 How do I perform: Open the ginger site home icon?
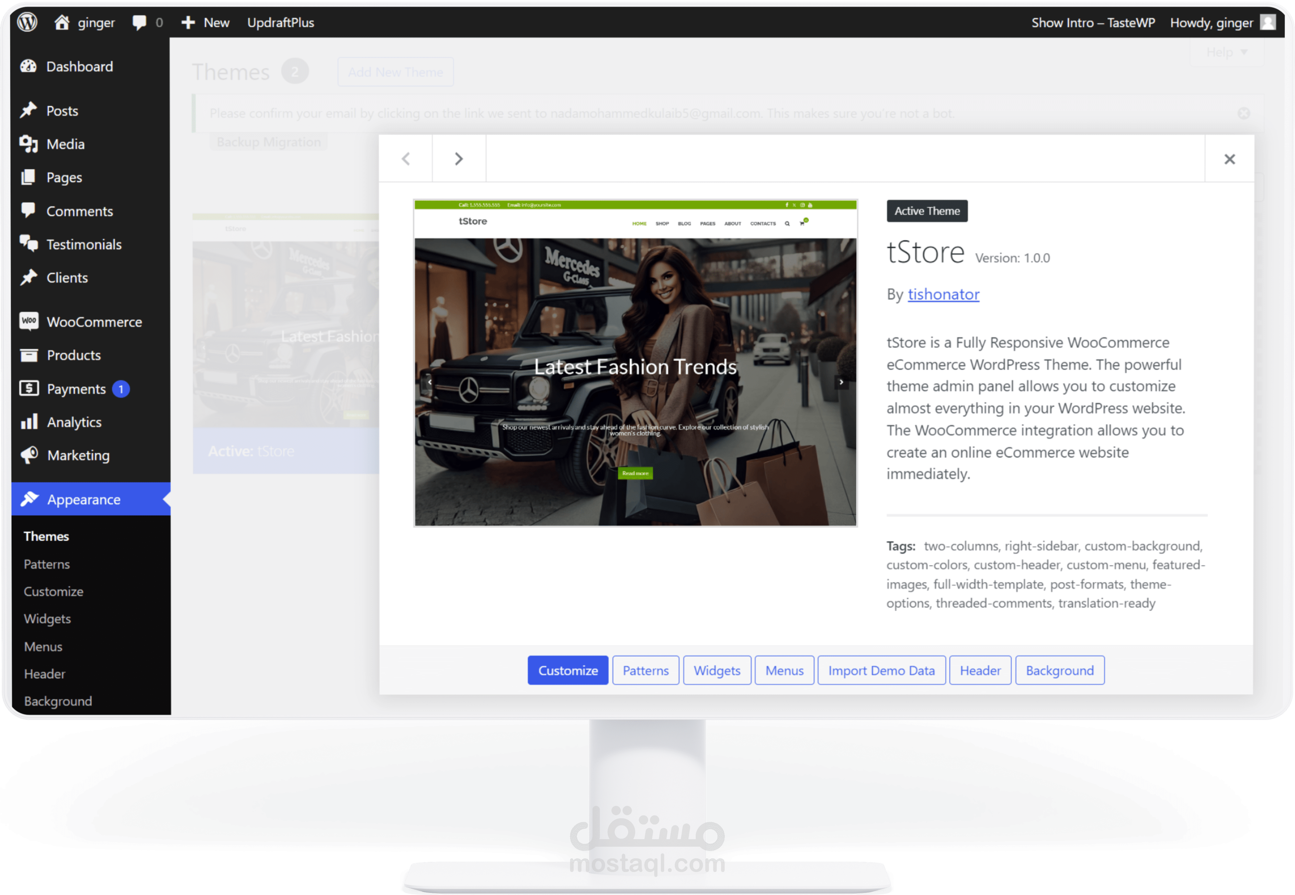click(62, 22)
